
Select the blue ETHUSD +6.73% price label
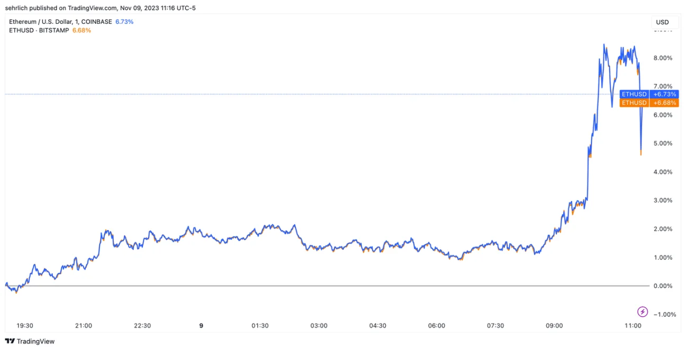(x=648, y=94)
